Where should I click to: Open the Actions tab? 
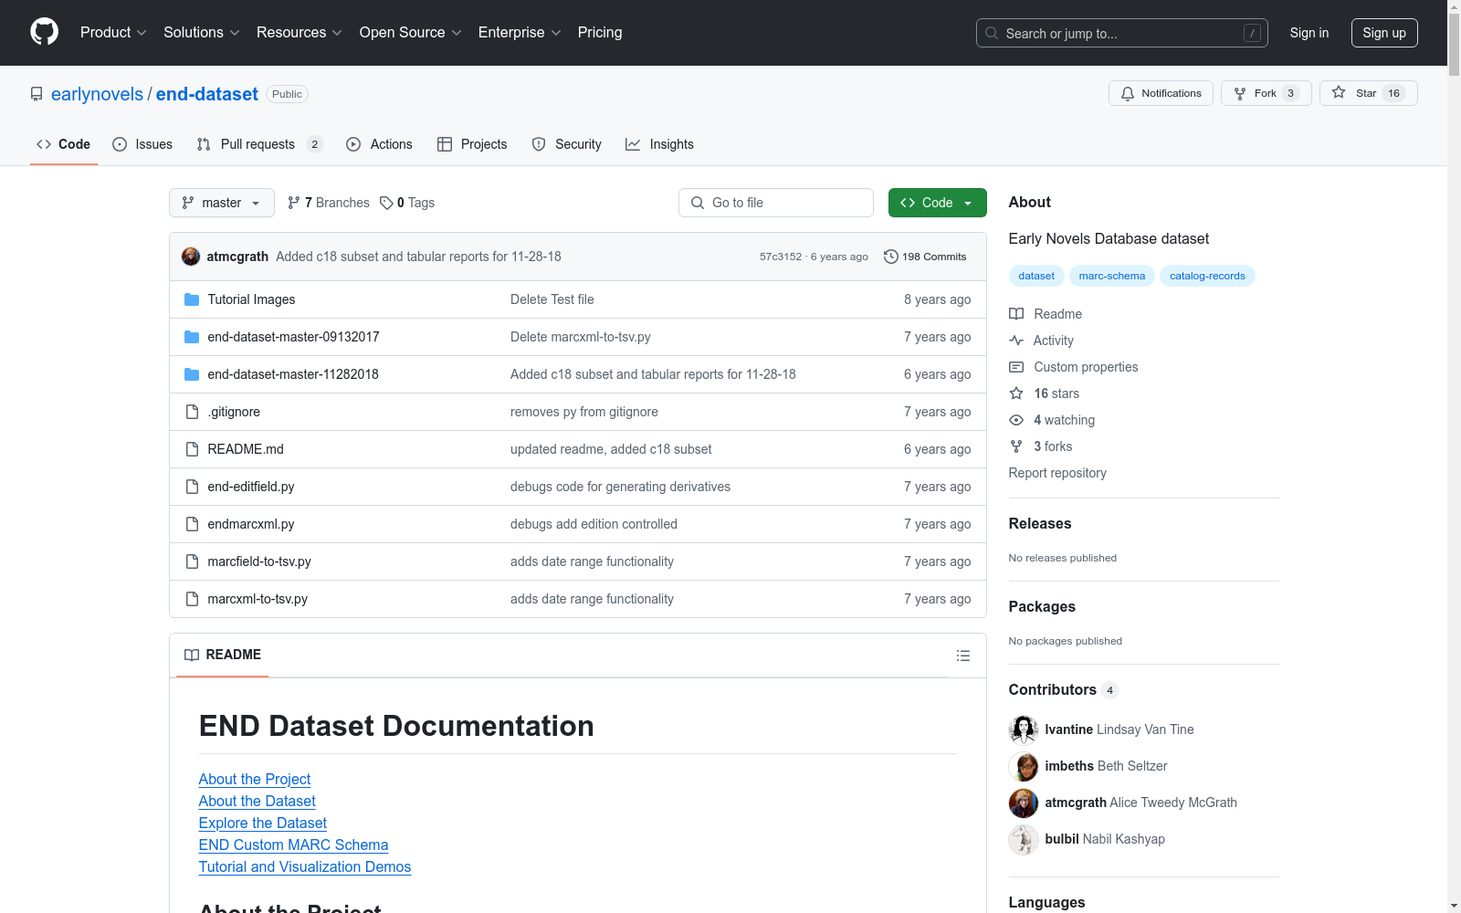[380, 144]
